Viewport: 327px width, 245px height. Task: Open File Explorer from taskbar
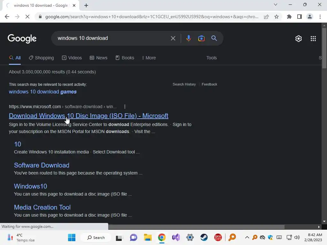[148, 237]
